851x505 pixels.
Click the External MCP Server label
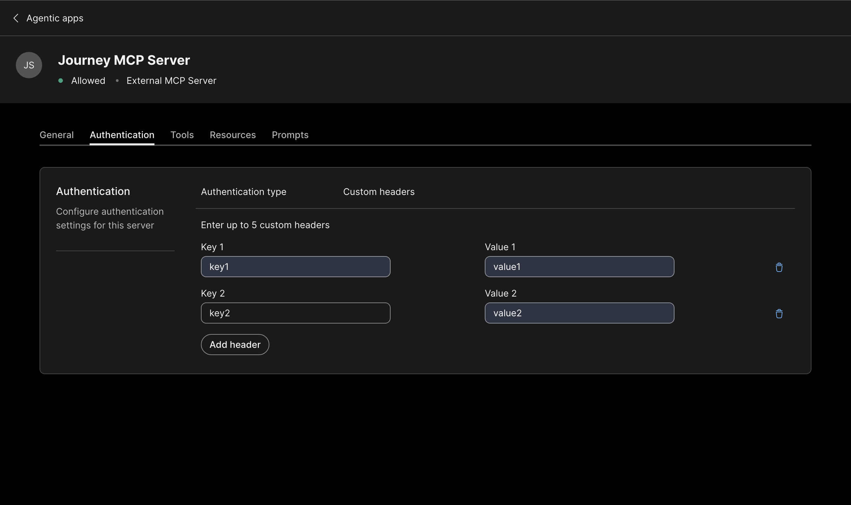tap(171, 81)
